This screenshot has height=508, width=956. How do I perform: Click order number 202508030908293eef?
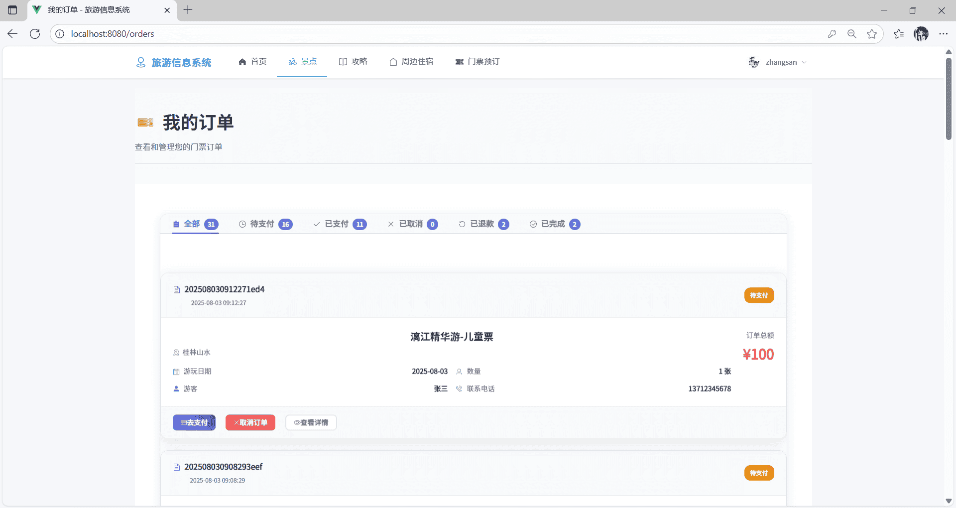pyautogui.click(x=224, y=467)
